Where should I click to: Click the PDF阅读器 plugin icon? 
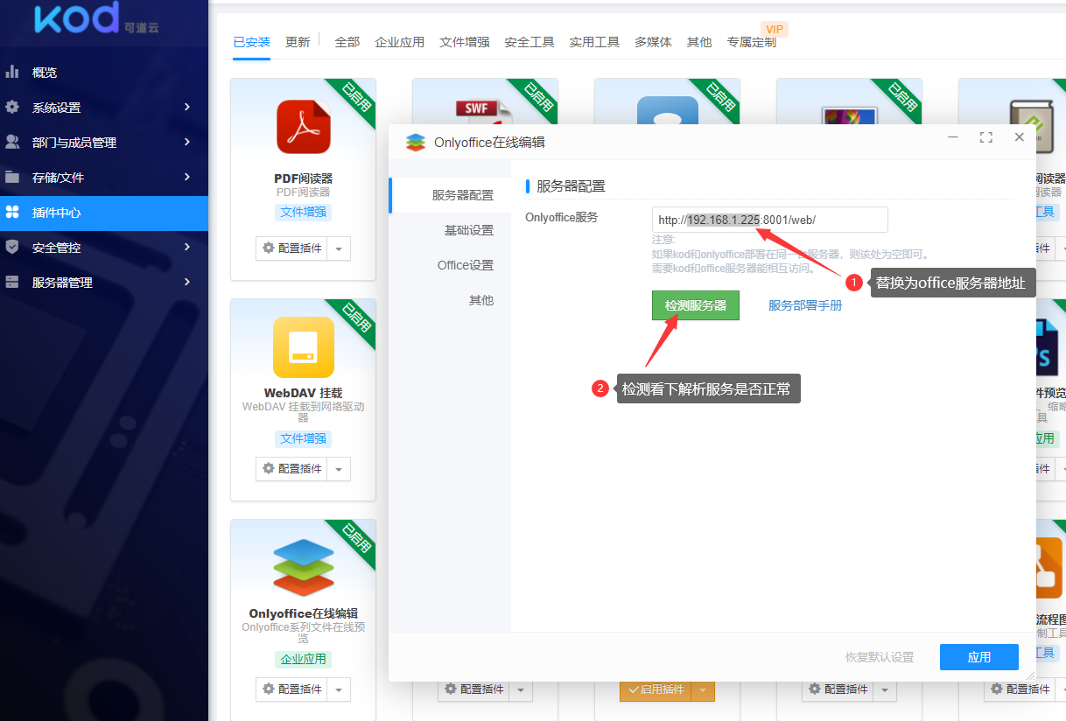coord(303,126)
